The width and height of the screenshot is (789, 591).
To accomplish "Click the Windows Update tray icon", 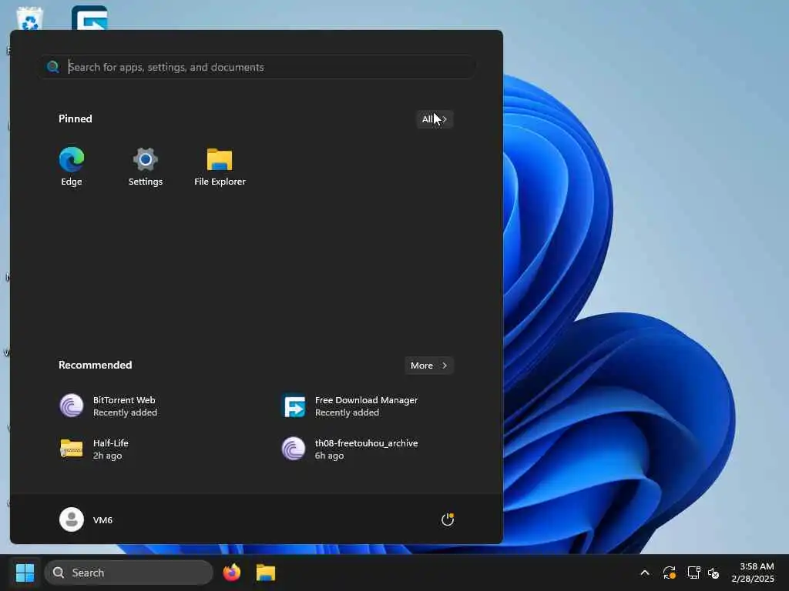I will click(x=670, y=573).
